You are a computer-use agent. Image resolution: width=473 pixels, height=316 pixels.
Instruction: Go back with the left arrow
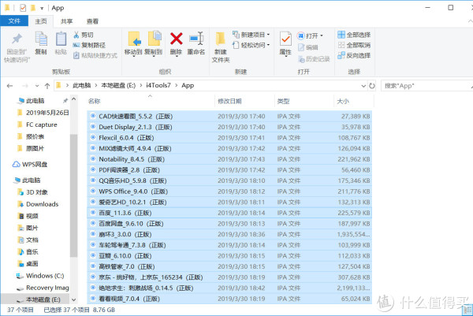[9, 86]
